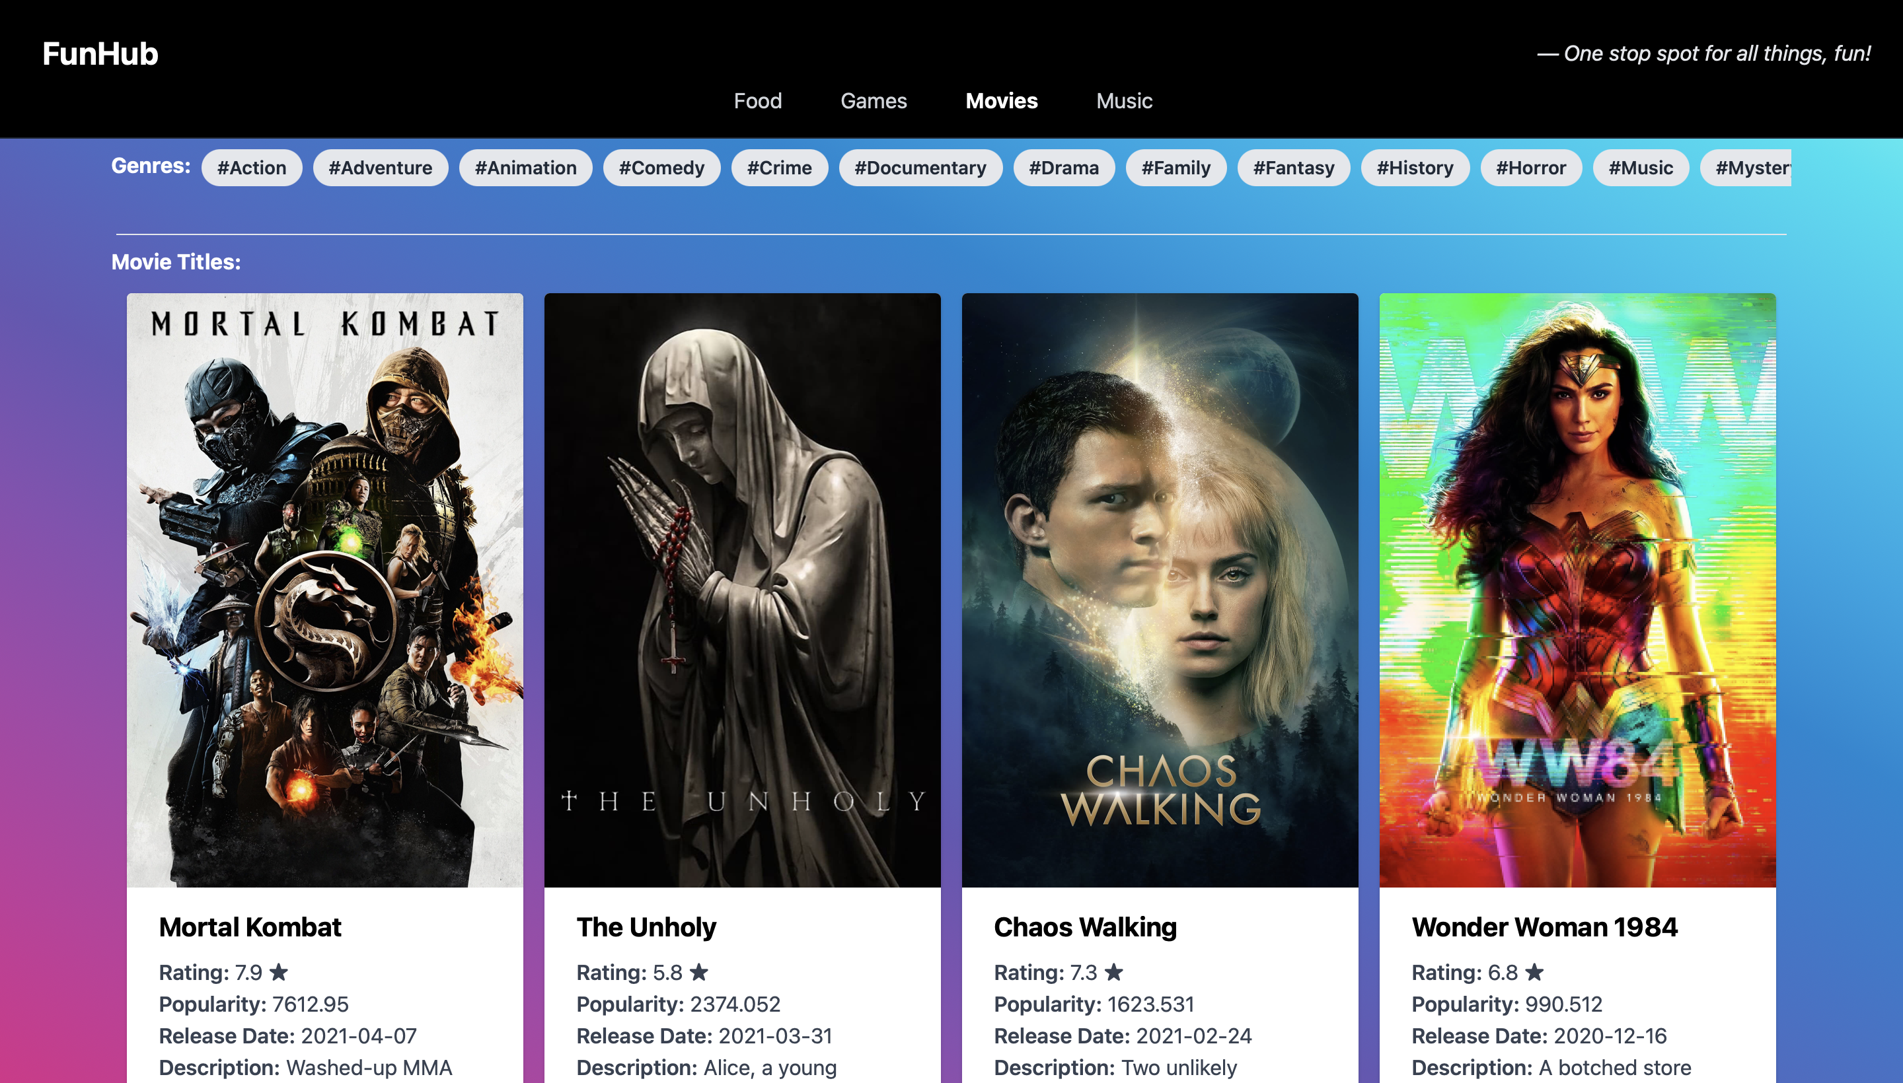Open The Unholy movie title
The height and width of the screenshot is (1083, 1903).
[x=646, y=928]
